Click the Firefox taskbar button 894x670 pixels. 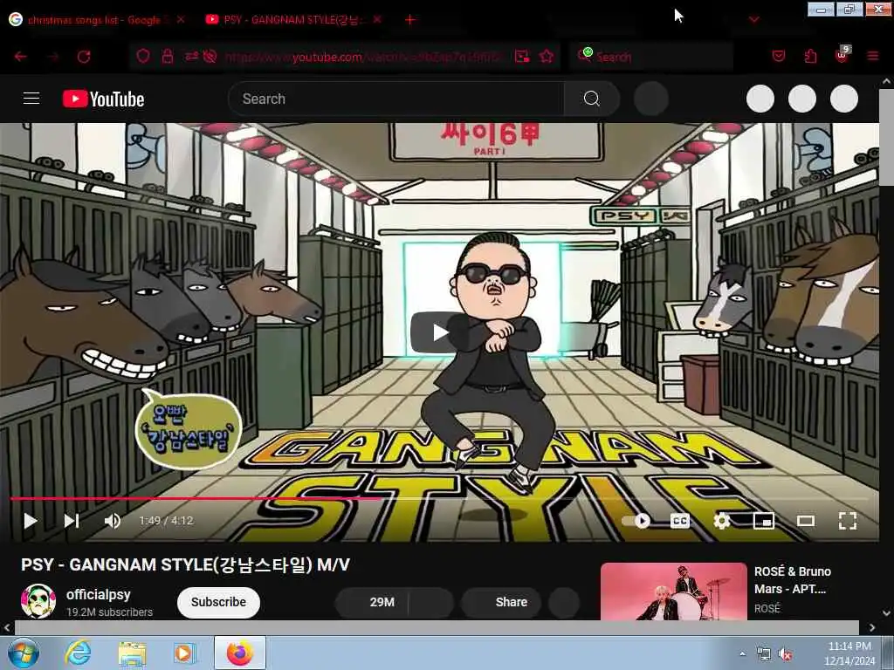[240, 653]
